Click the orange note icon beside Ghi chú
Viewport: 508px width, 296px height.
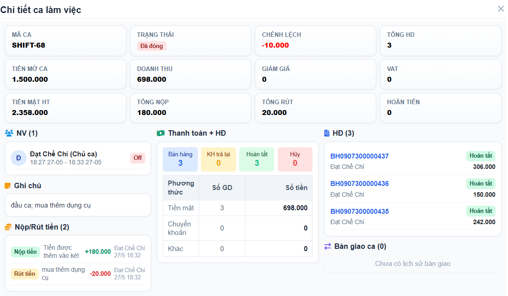click(8, 186)
